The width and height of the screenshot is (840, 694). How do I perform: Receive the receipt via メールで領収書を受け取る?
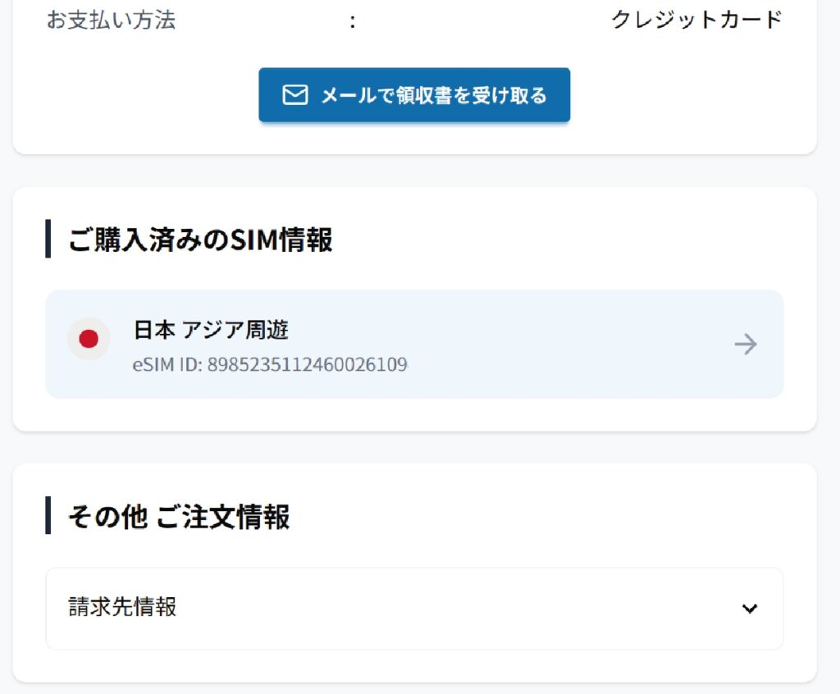(x=414, y=95)
